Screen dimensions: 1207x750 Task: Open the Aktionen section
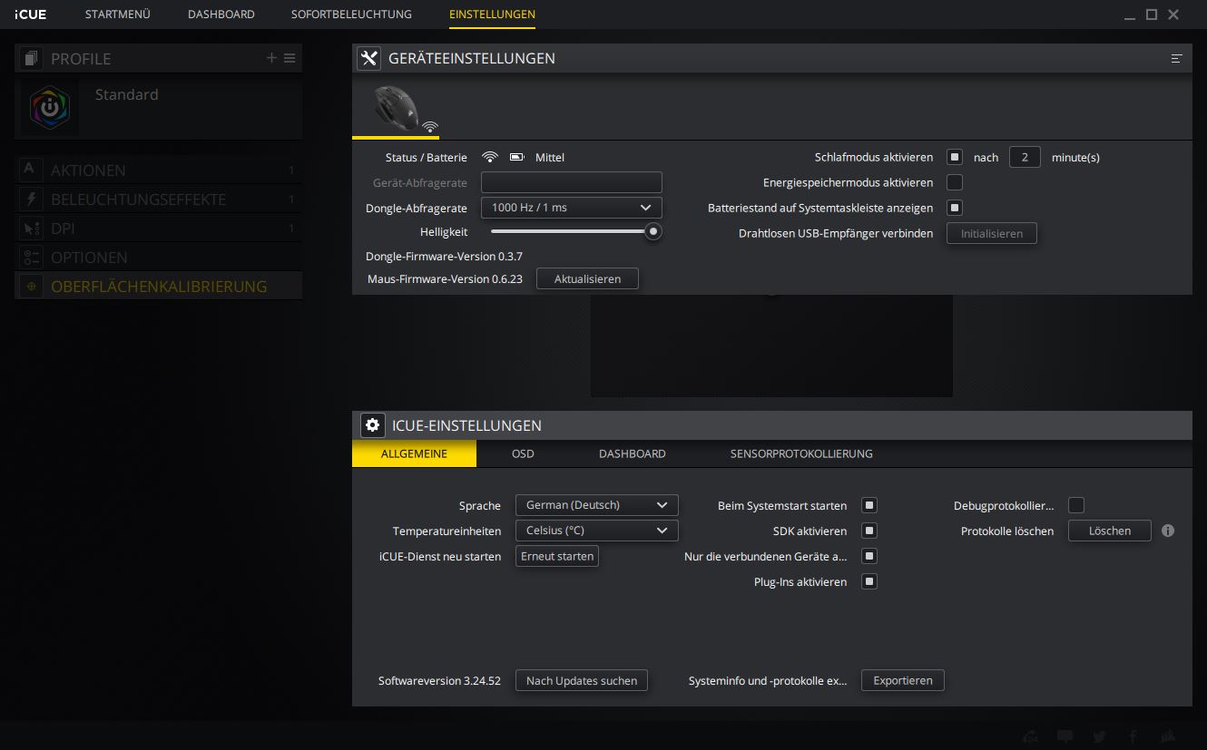pos(158,170)
